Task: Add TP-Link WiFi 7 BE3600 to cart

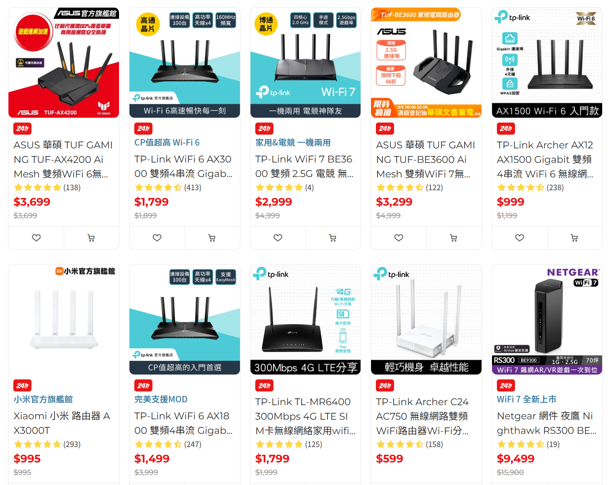Action: (333, 238)
